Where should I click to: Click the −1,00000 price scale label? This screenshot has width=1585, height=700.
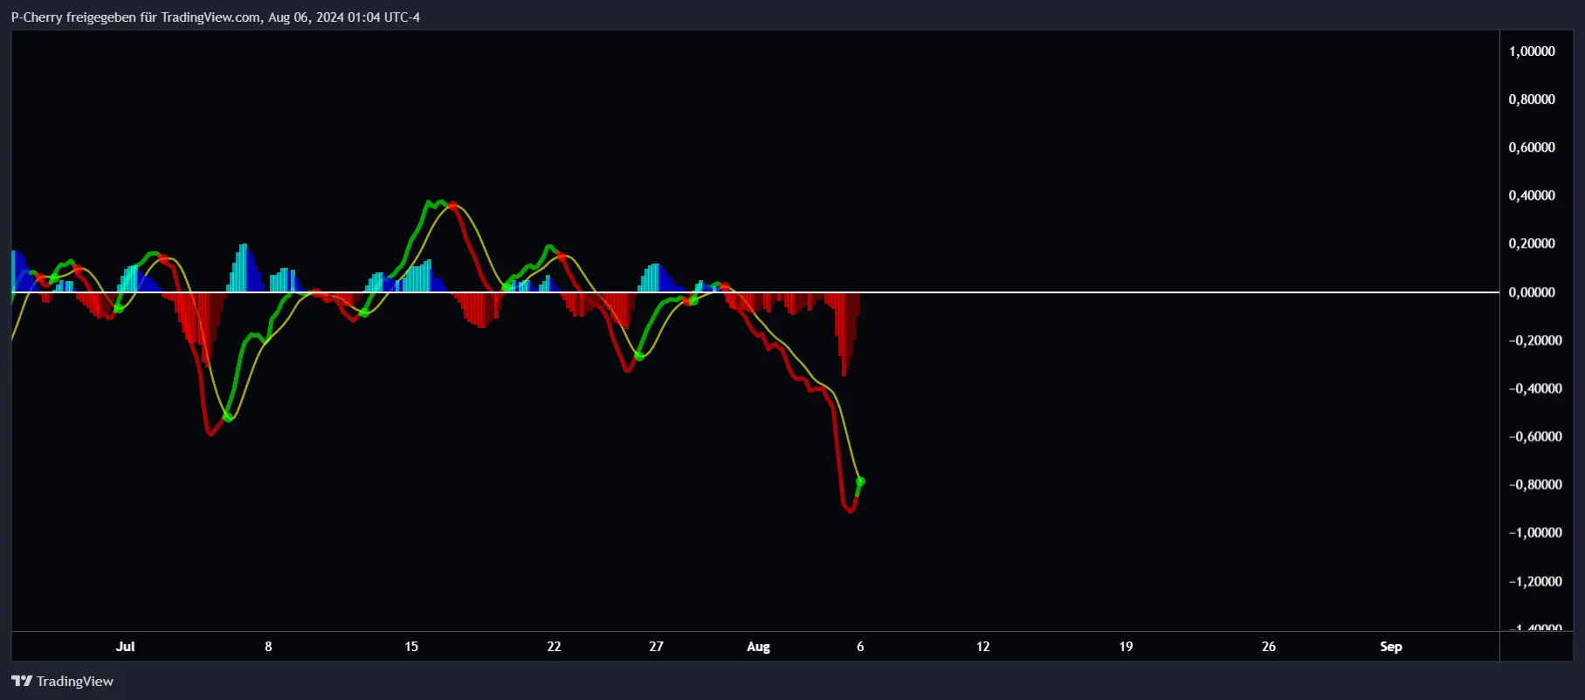1535,532
